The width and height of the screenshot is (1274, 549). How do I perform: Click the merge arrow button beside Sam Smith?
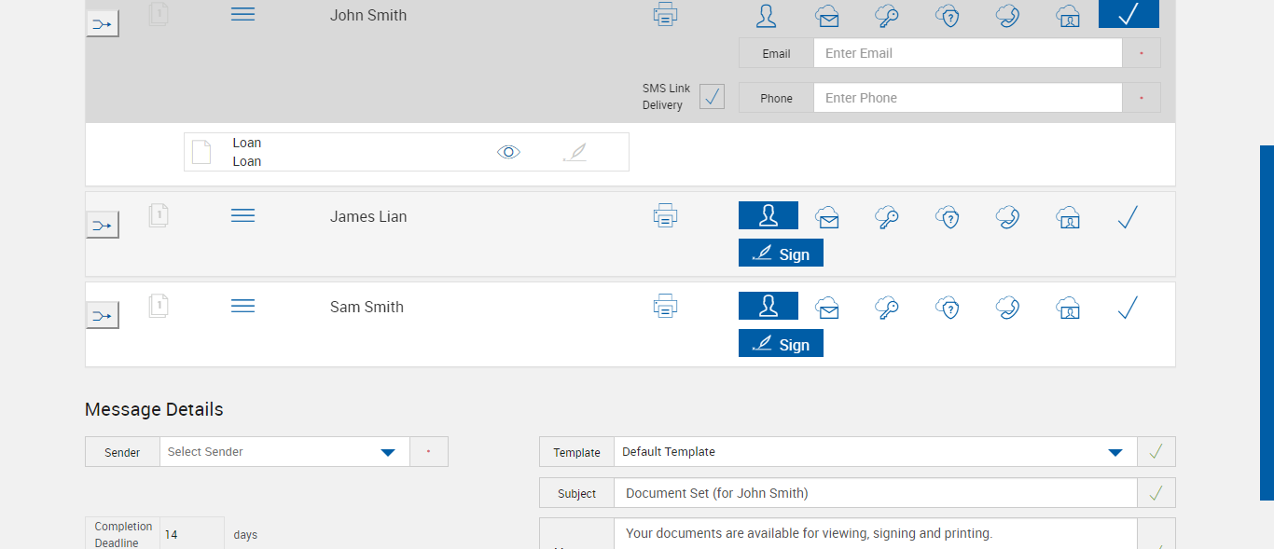tap(103, 316)
